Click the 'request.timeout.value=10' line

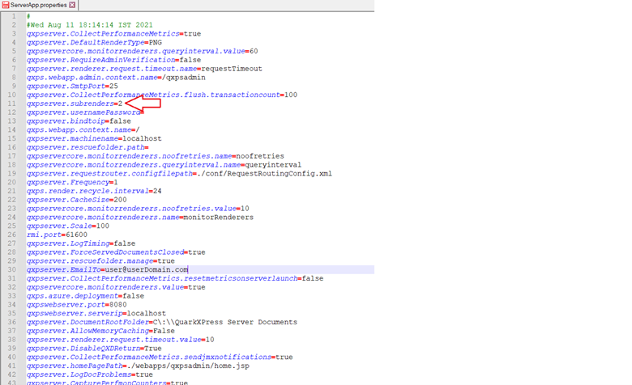click(121, 340)
